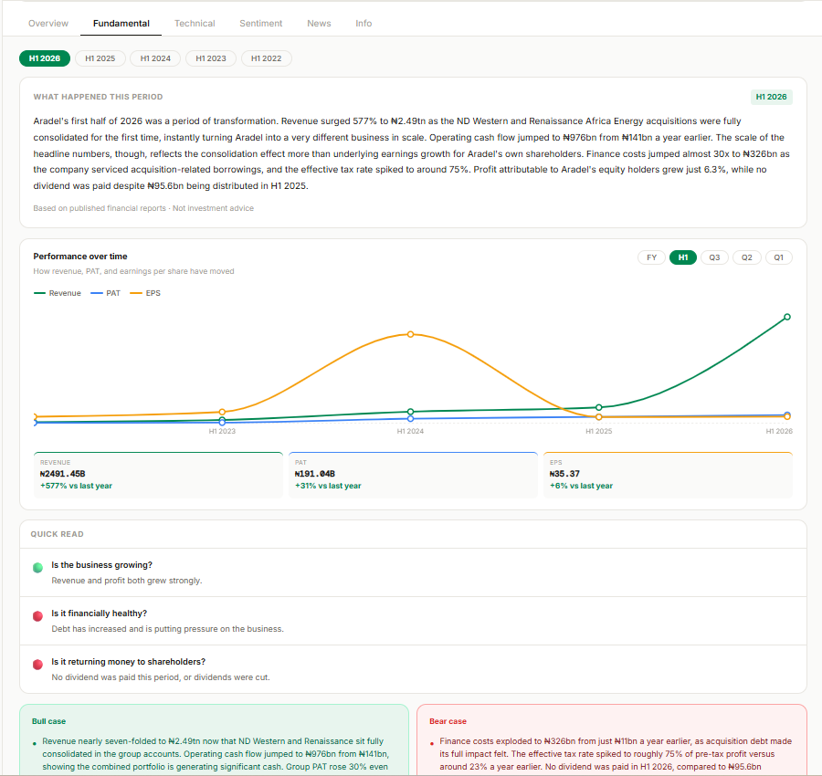Viewport: 822px width, 776px height.
Task: Click the H1 2023 EPS data point
Action: [222, 412]
